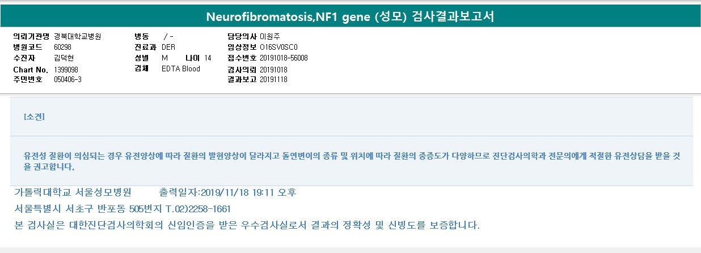Click the attending doctor name 이원주

(270, 36)
